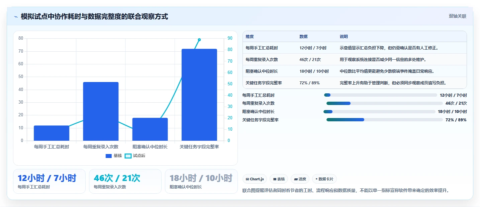Click table cell 46次 / 21次
The height and width of the screenshot is (207, 480).
tap(310, 60)
